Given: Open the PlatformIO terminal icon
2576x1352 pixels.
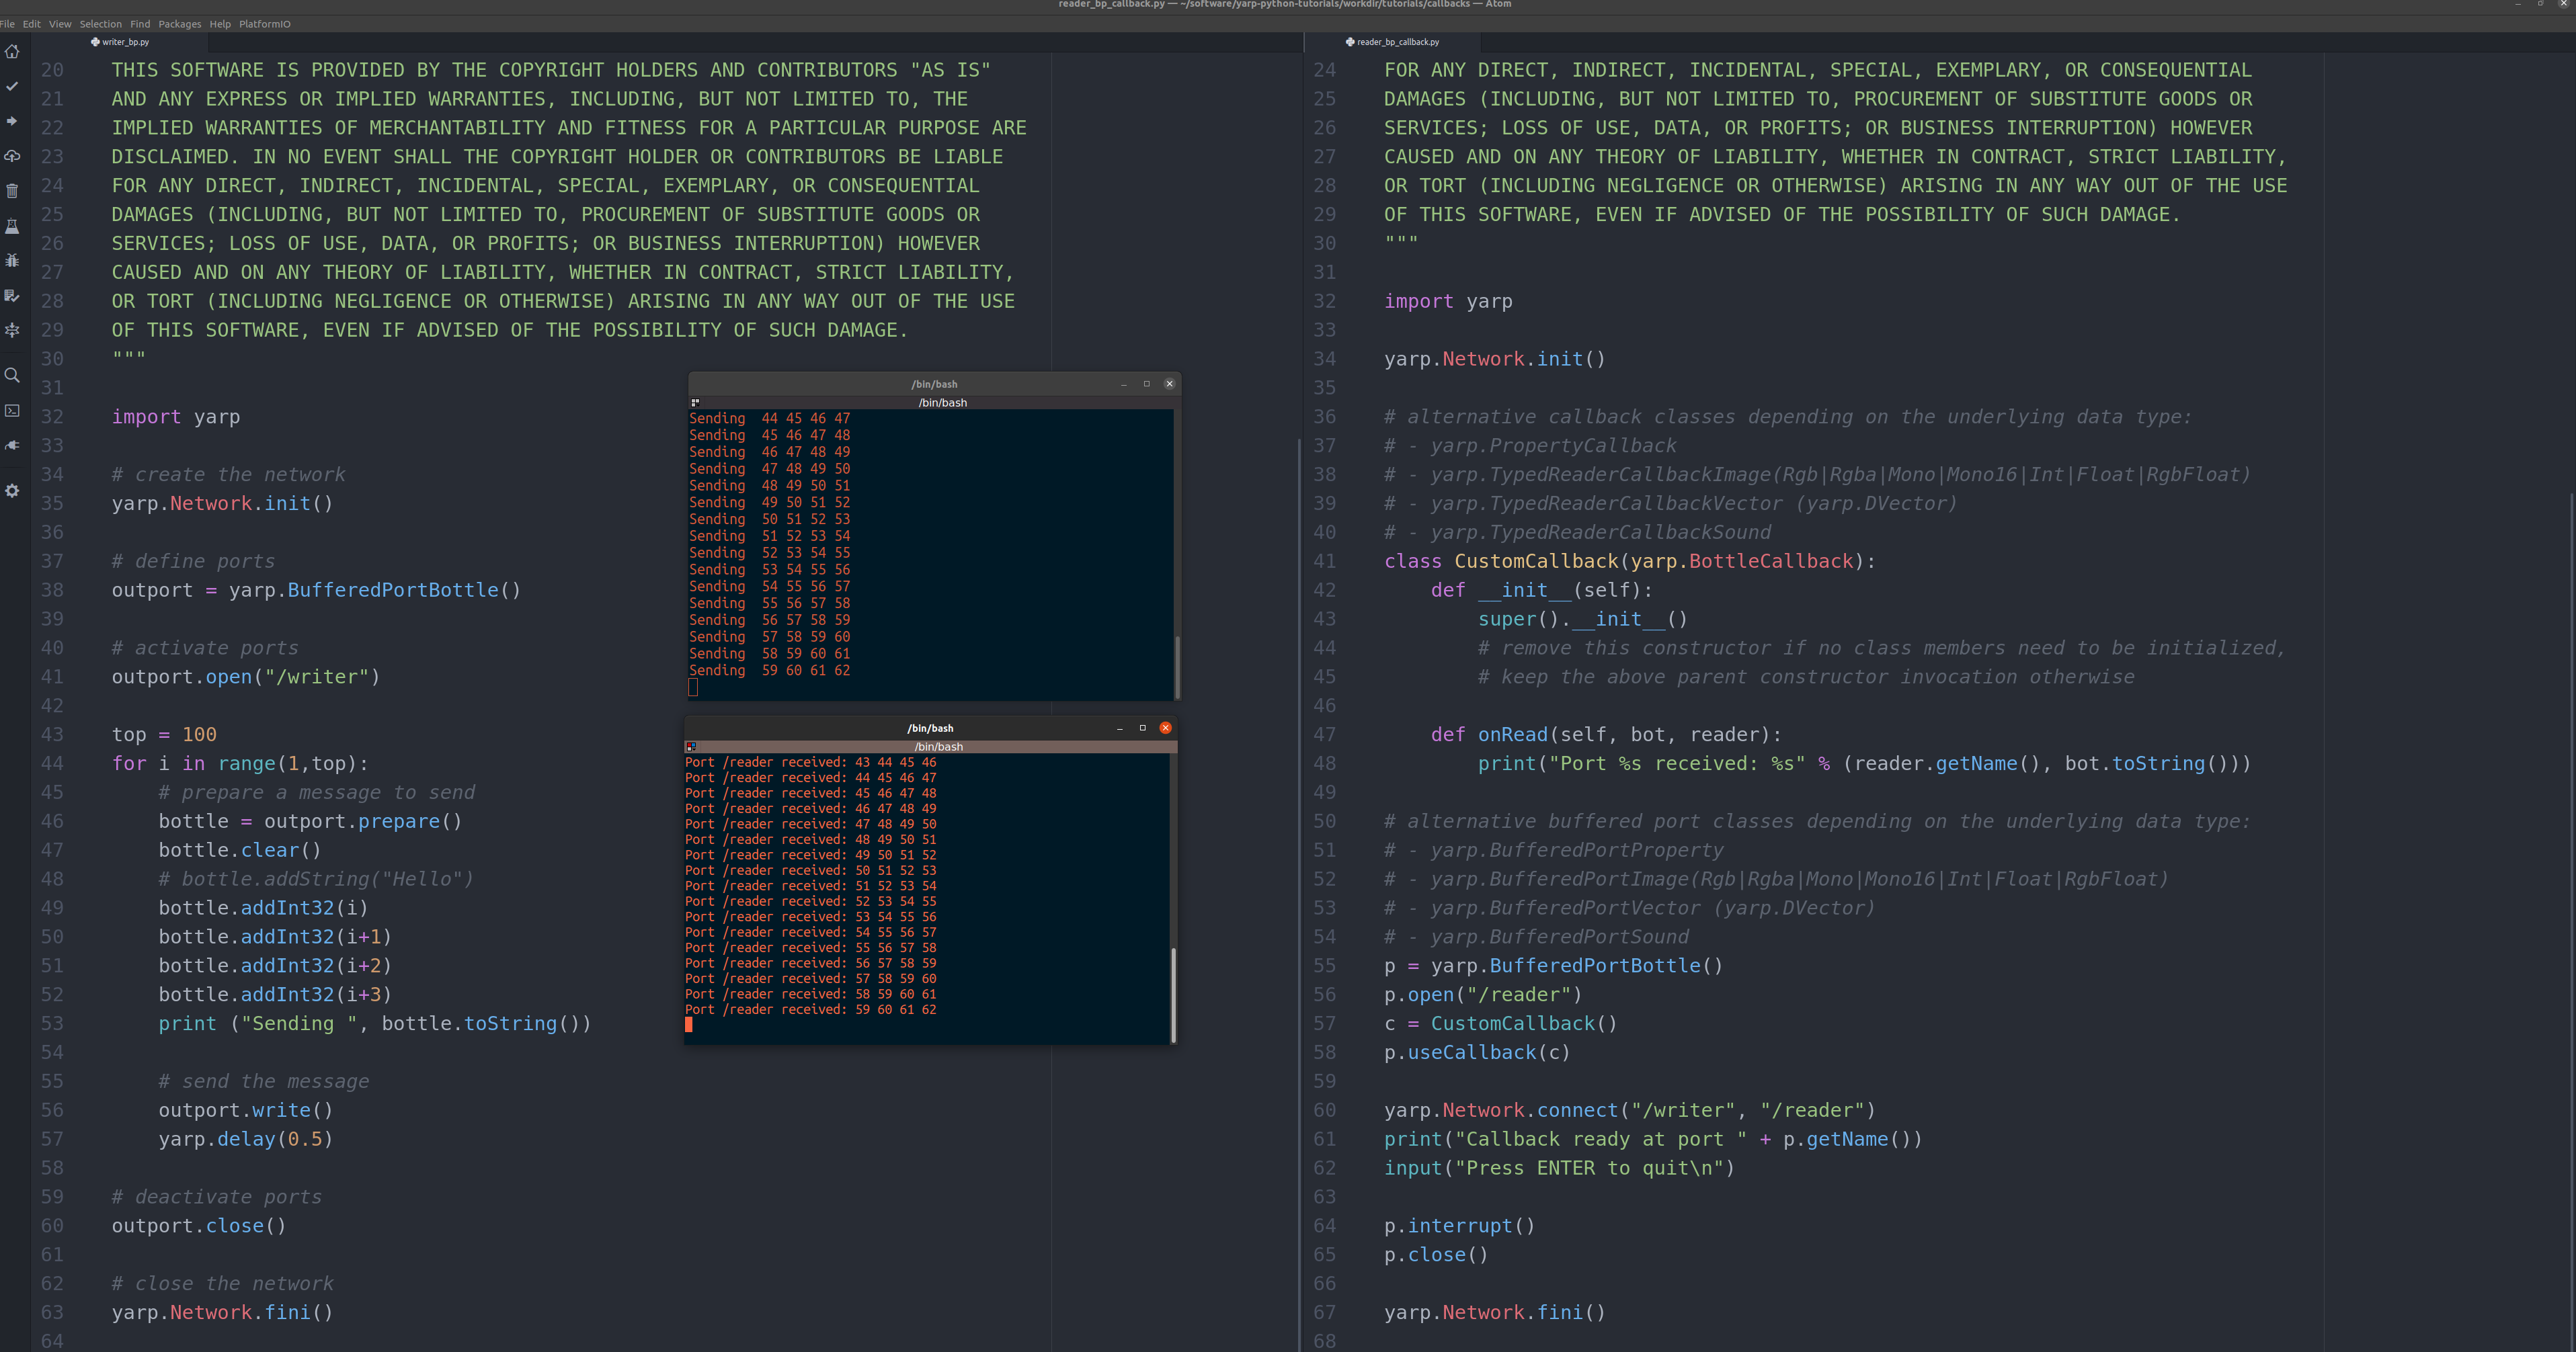Looking at the screenshot, I should coord(12,411).
